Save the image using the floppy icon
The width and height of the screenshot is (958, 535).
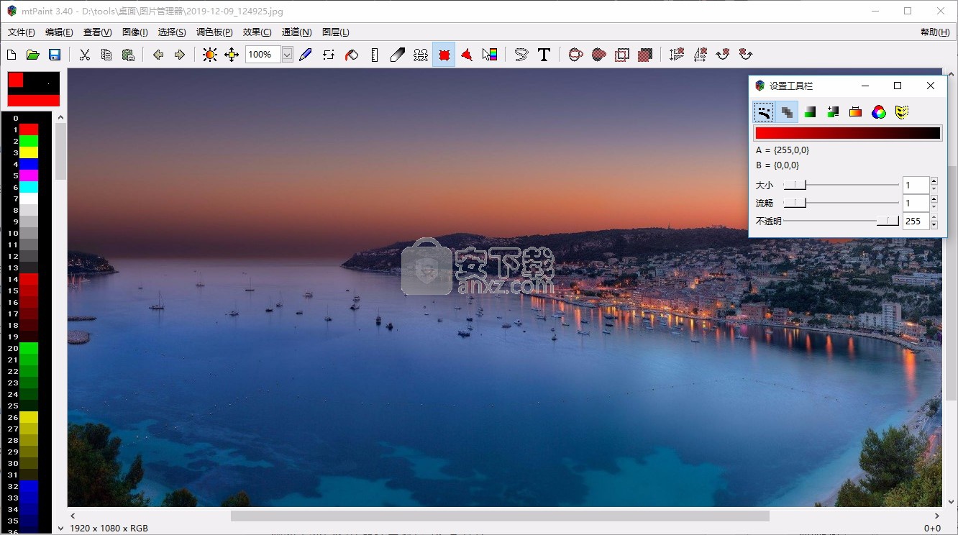tap(54, 55)
